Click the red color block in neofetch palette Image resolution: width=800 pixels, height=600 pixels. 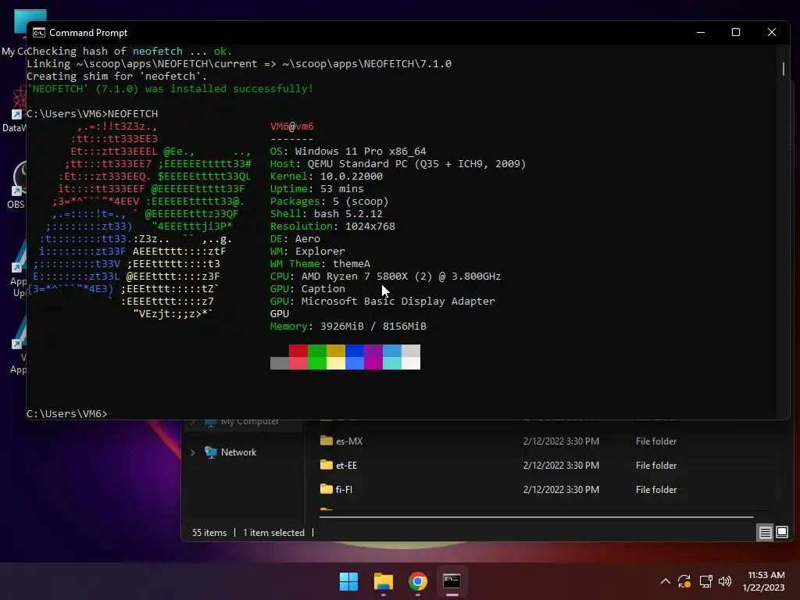coord(298,351)
